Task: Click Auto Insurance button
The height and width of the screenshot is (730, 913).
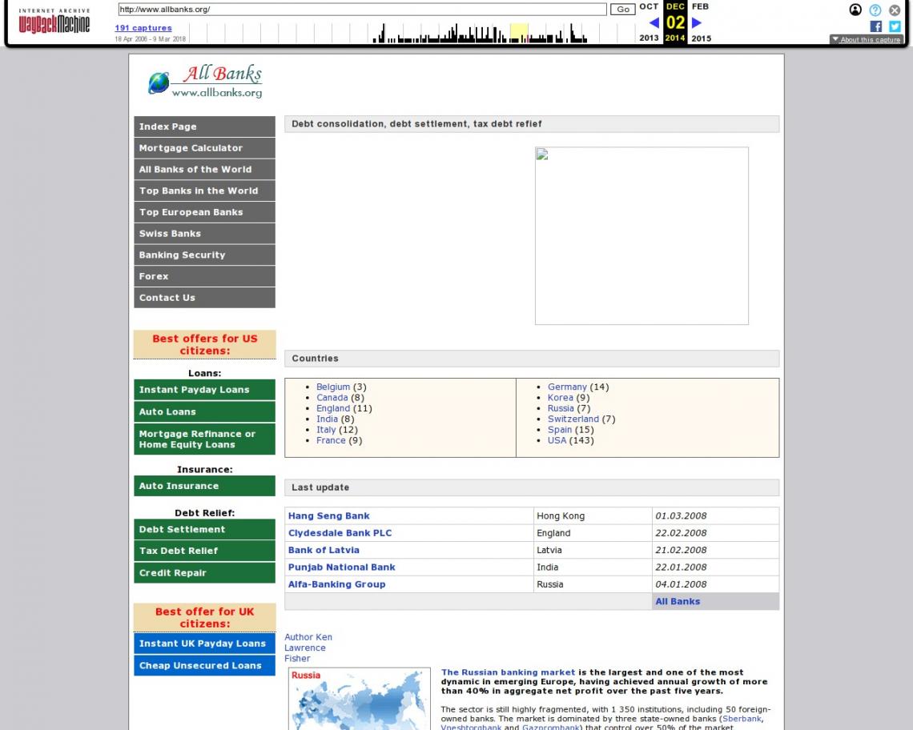Action: 204,486
